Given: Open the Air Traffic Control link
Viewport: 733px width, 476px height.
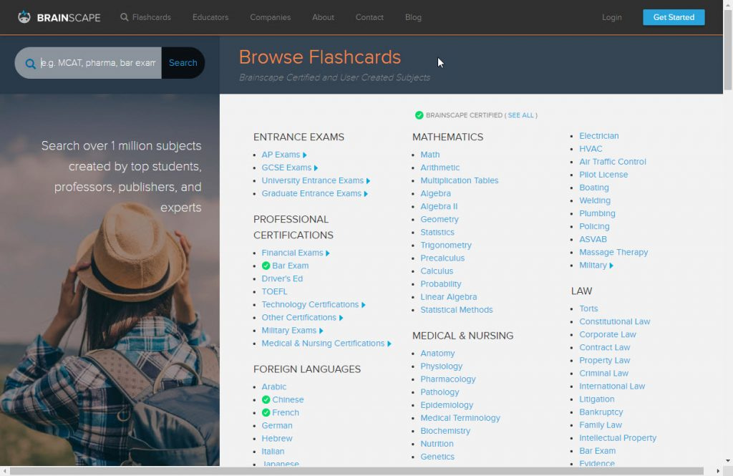Looking at the screenshot, I should 613,162.
